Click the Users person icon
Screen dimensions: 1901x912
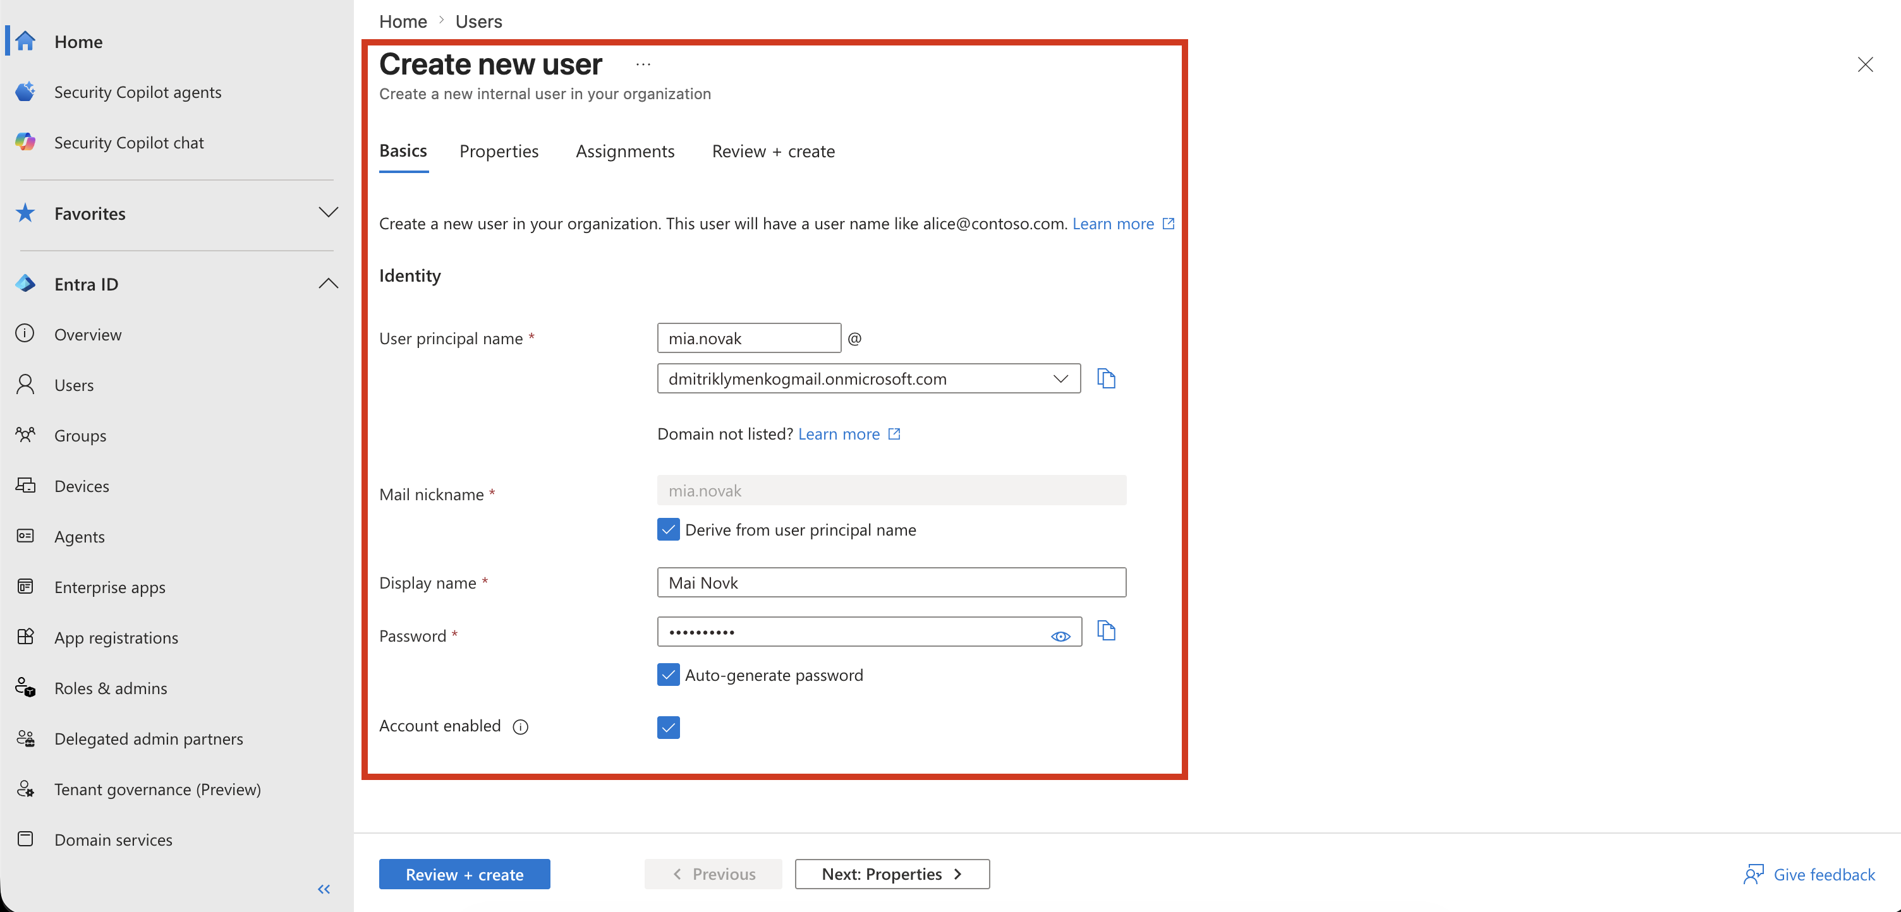click(25, 384)
